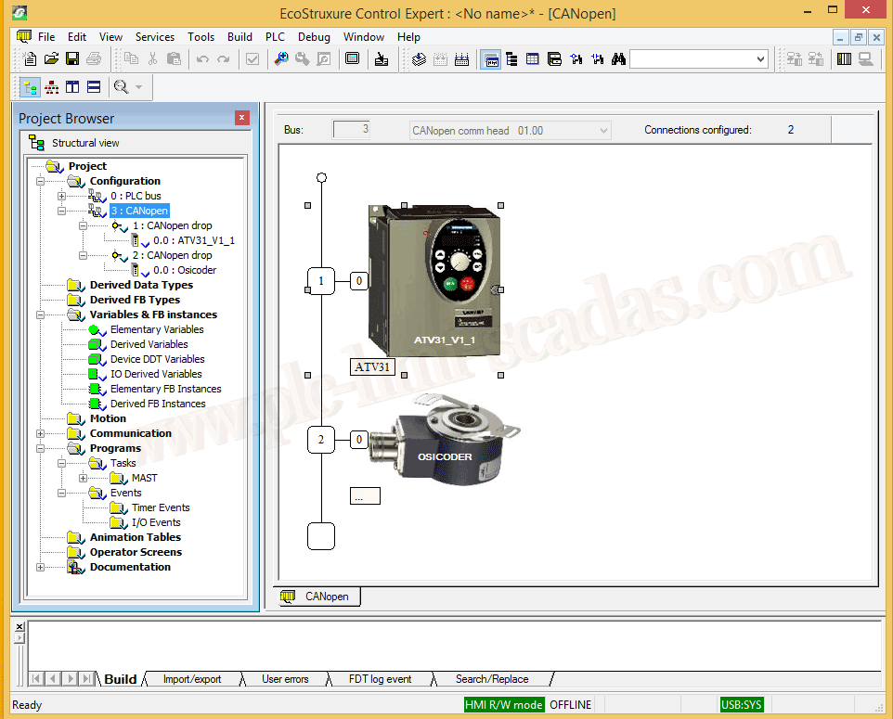893x719 pixels.
Task: Click the Open project folder icon
Action: click(x=51, y=59)
